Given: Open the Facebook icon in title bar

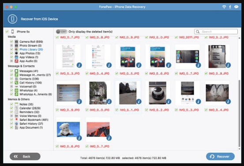Looking at the screenshot, I should pos(230,7).
